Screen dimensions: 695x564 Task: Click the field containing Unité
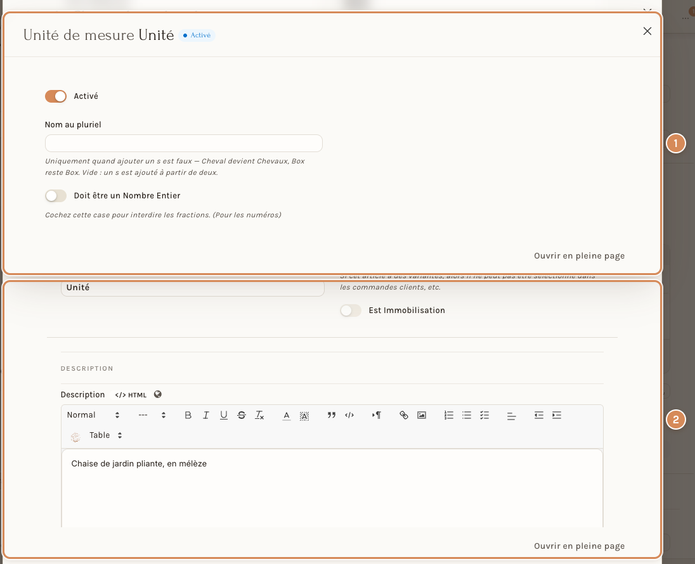(192, 288)
